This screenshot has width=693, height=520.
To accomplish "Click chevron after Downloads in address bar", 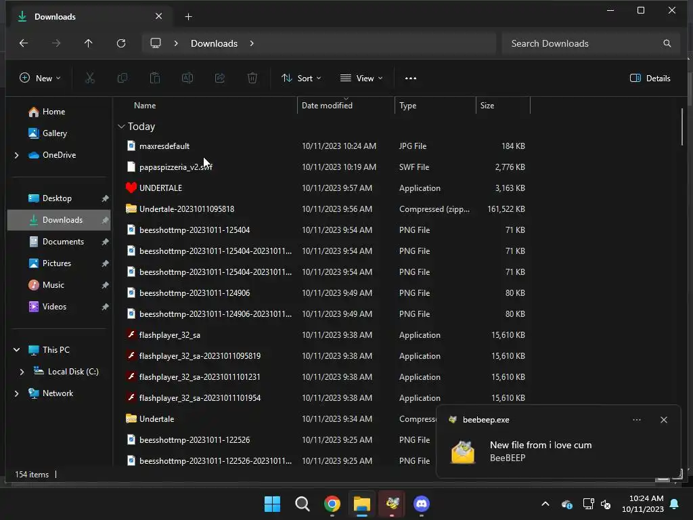I will tap(252, 43).
